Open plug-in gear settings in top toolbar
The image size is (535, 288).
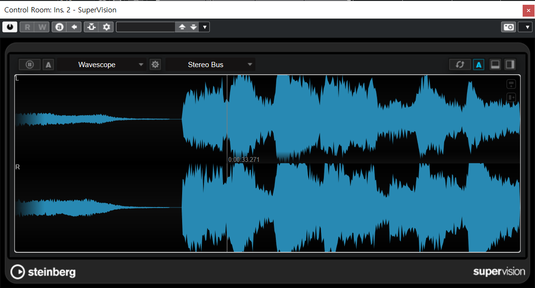click(106, 27)
